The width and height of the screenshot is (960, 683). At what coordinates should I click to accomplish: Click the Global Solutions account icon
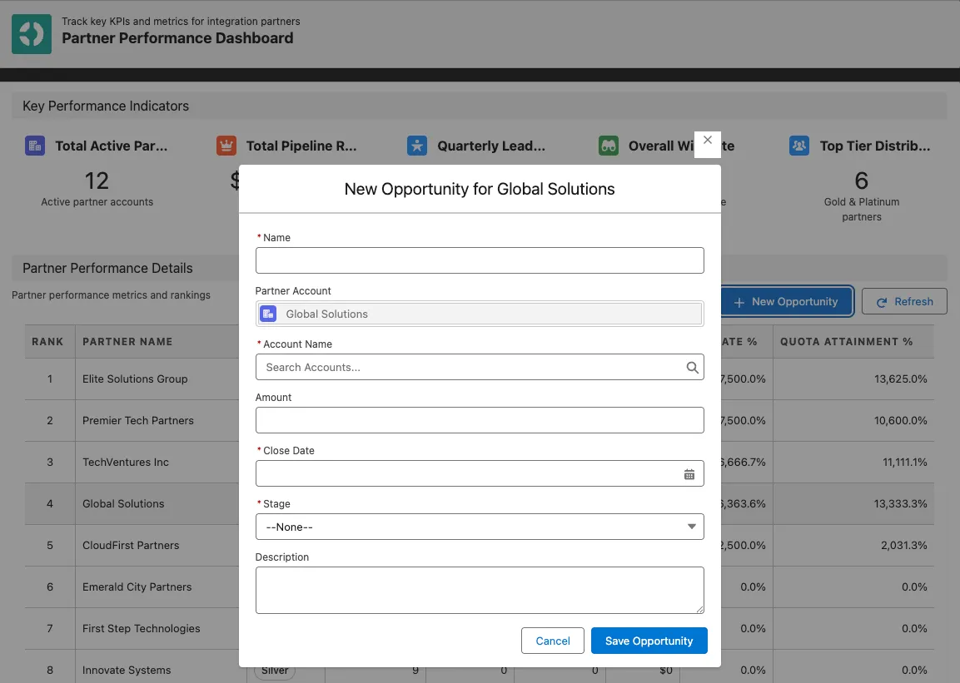pyautogui.click(x=268, y=314)
